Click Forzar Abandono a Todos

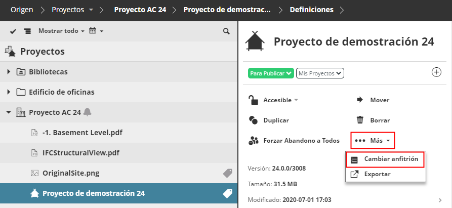point(294,141)
